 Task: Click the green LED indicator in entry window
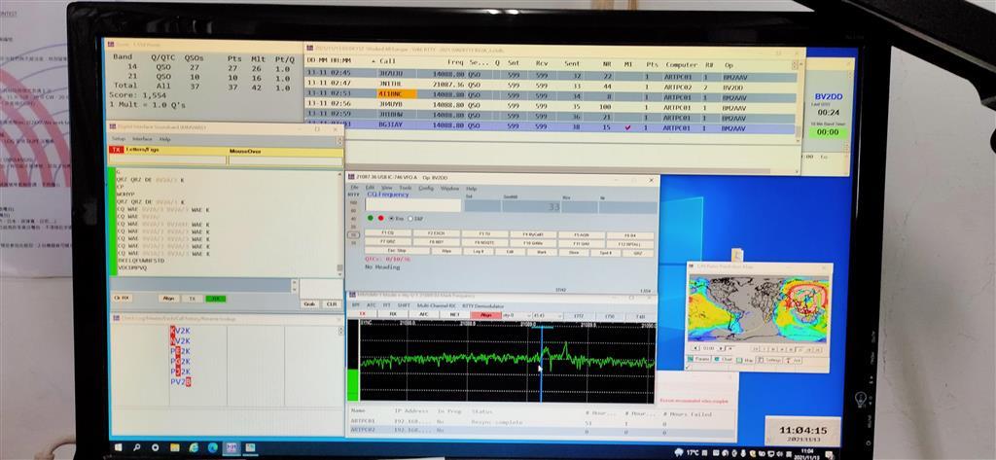[371, 218]
